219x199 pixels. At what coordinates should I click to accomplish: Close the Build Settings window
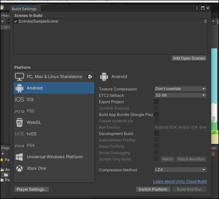point(208,8)
